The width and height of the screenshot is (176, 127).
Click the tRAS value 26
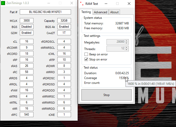[x=27, y=66]
